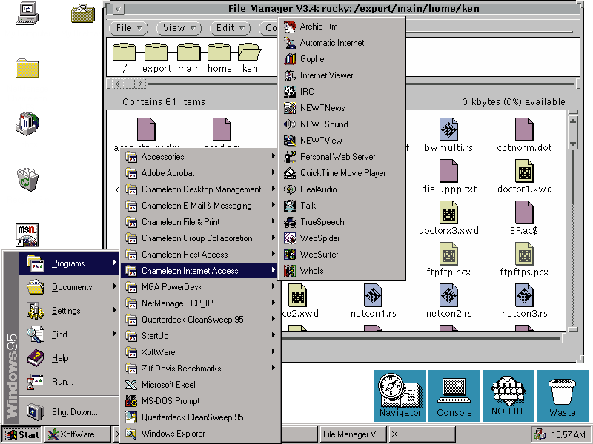Launch WebSurfer browser
Screen dimensions: 593x444
pyautogui.click(x=342, y=254)
